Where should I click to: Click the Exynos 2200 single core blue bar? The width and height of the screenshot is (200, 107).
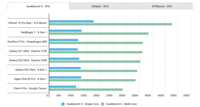tap(64, 59)
